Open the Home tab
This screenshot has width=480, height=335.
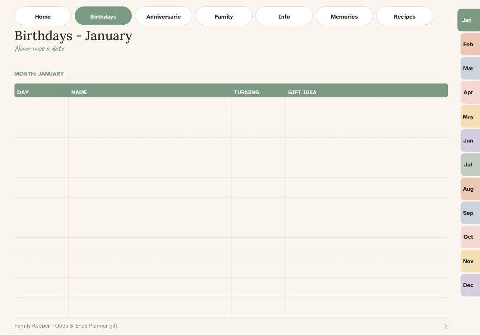click(43, 16)
